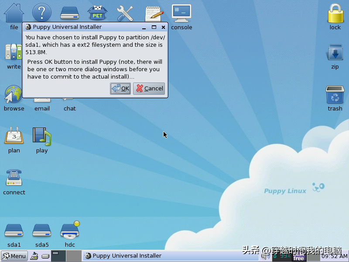The height and width of the screenshot is (262, 349).
Task: Open the Menu button in taskbar
Action: point(14,256)
